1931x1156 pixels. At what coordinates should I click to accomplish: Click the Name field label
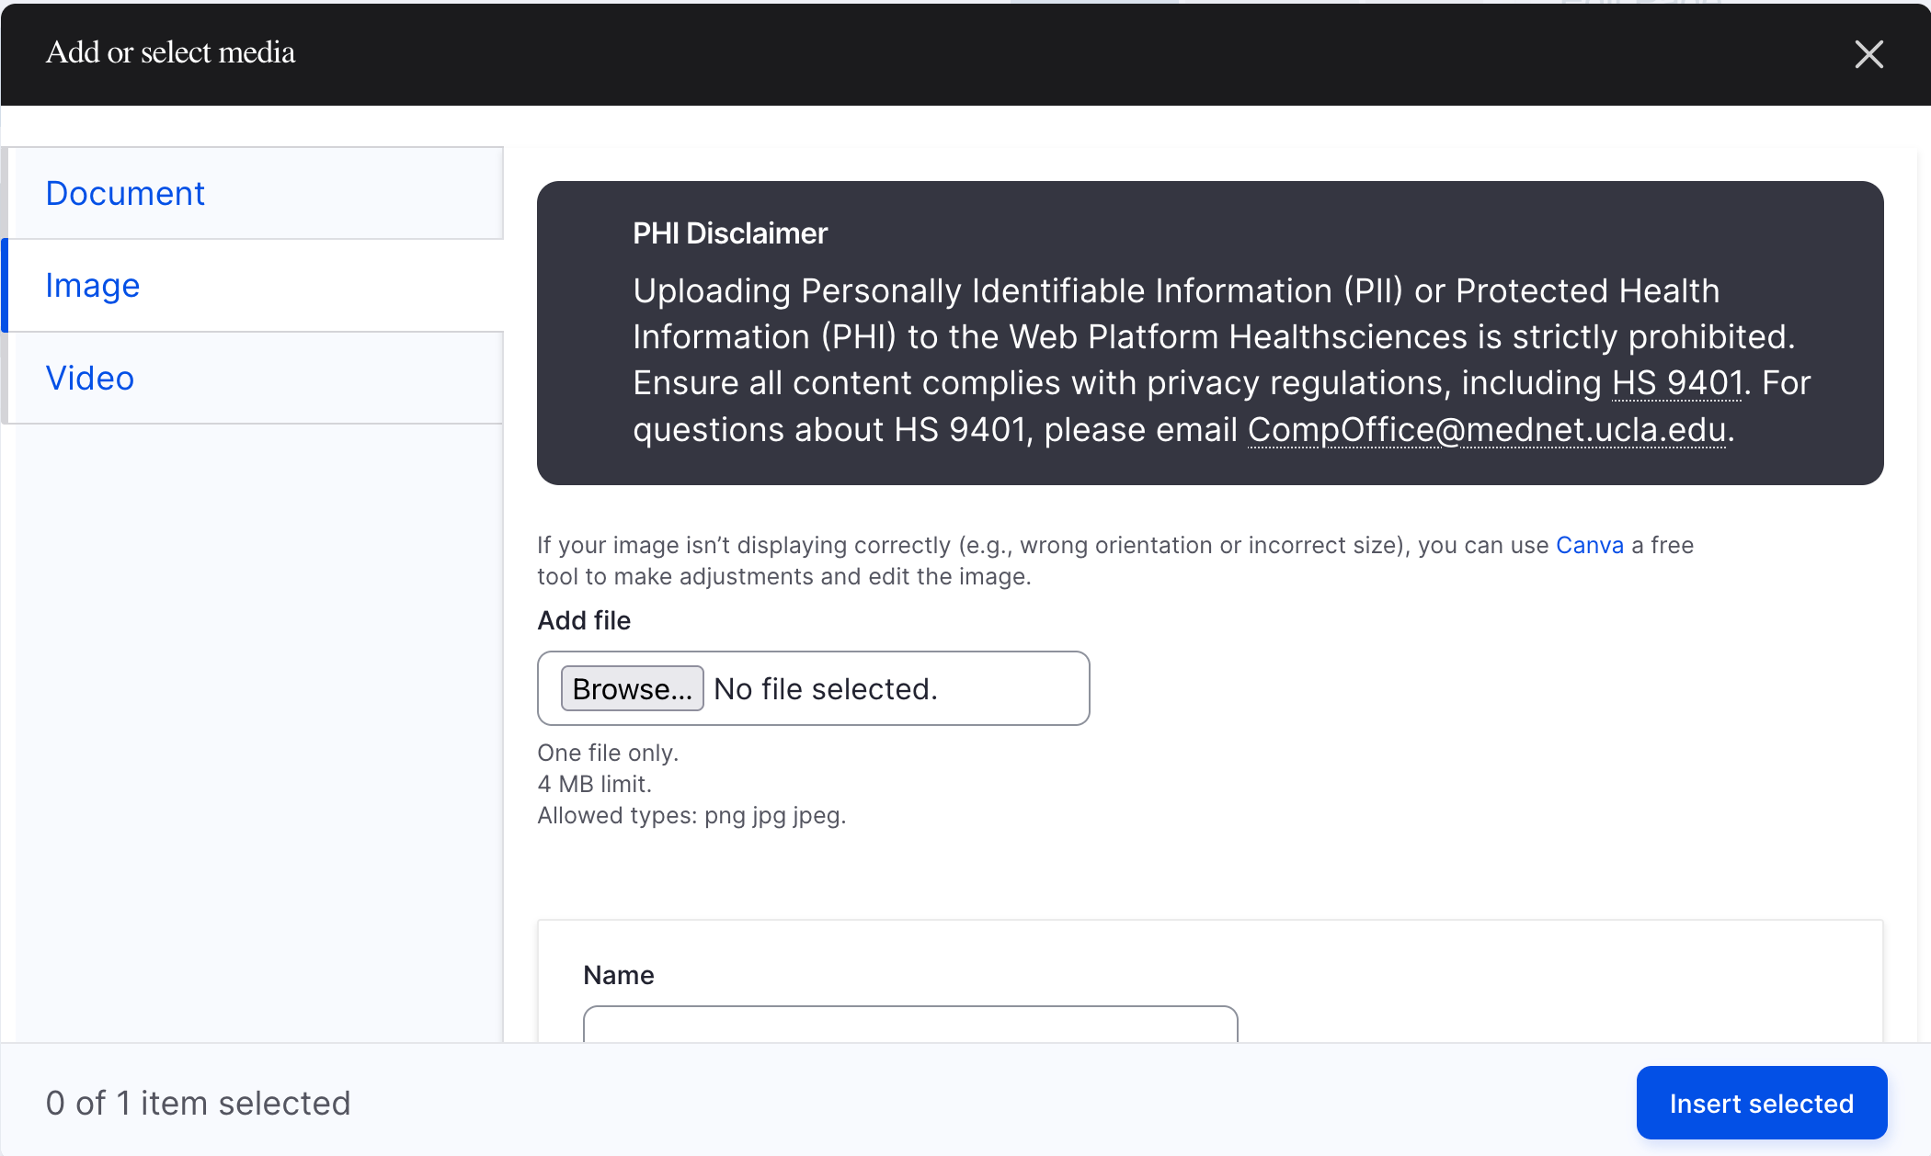pos(619,975)
